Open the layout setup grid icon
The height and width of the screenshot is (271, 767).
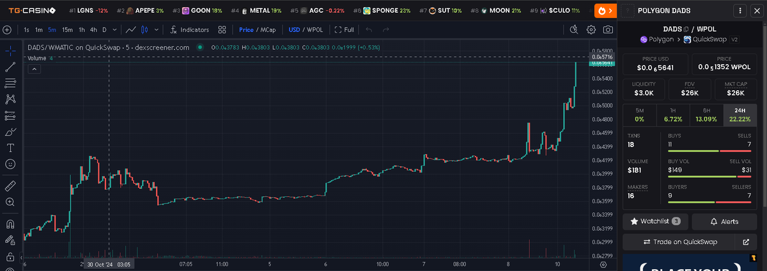tap(222, 29)
